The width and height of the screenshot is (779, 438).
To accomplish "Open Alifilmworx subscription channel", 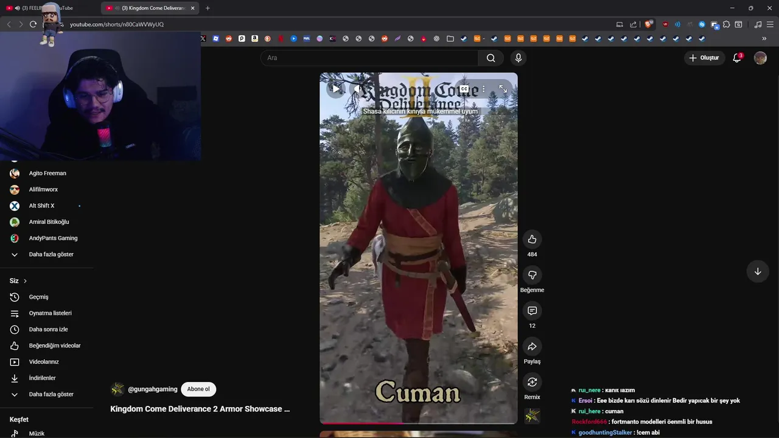I will coord(47,189).
